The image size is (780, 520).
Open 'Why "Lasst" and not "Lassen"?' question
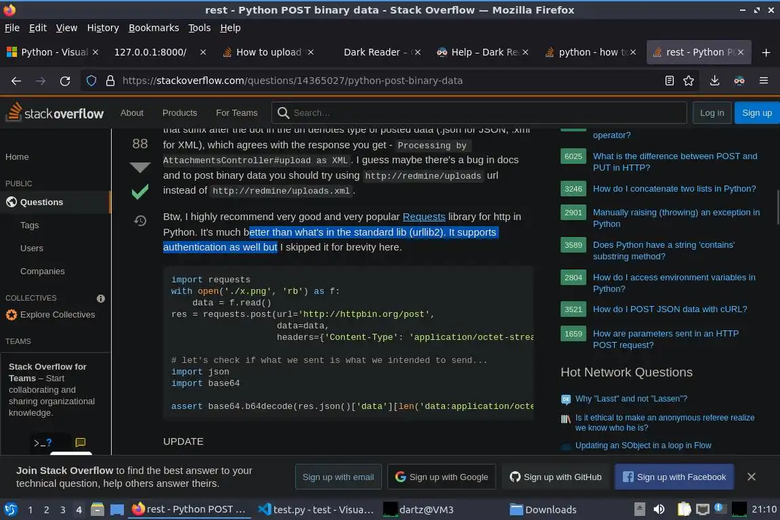(631, 399)
